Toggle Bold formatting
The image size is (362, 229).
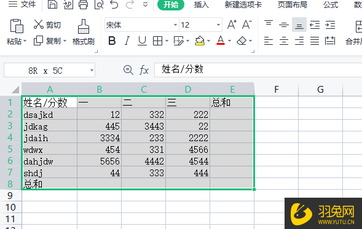tap(112, 41)
